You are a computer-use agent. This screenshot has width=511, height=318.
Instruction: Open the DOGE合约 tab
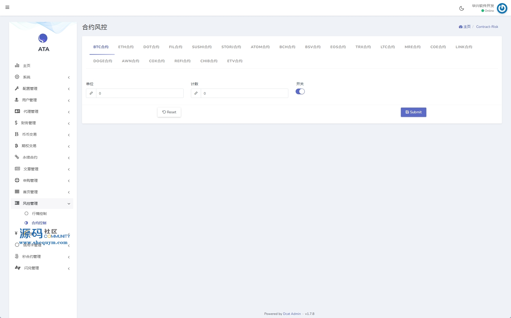(103, 61)
